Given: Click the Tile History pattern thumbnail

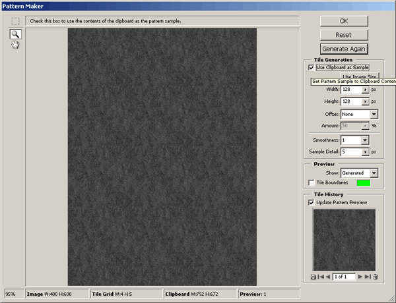Looking at the screenshot, I should (x=343, y=239).
